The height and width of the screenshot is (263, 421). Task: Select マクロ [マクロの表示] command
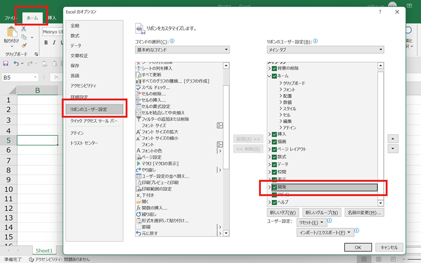click(160, 163)
